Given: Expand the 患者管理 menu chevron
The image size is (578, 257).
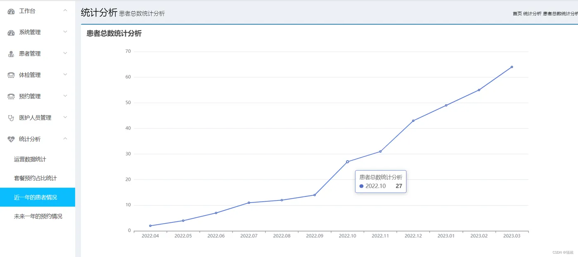Looking at the screenshot, I should (x=65, y=54).
